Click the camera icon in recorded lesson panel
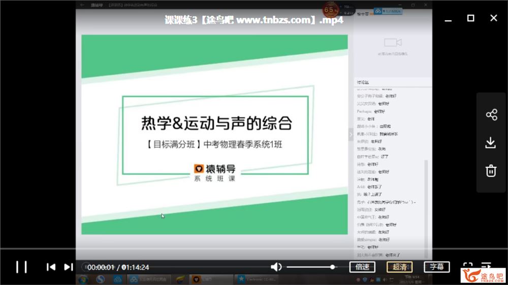508x285 pixels. [x=393, y=43]
